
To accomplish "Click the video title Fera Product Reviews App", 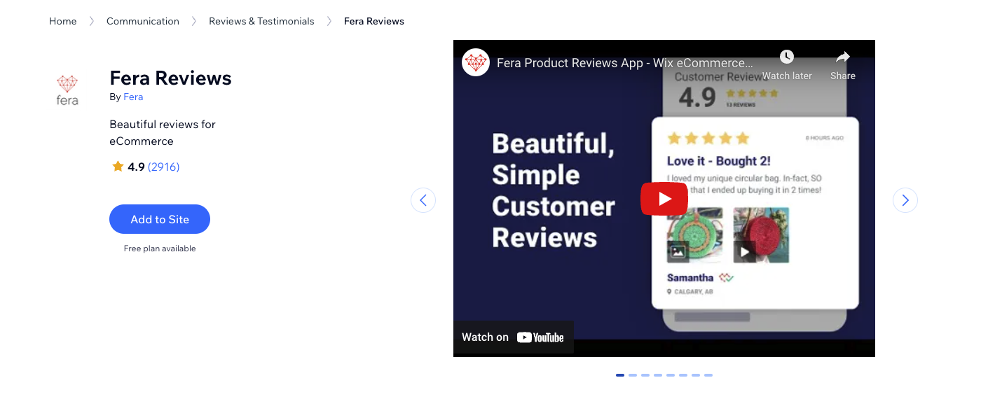I will (x=625, y=63).
